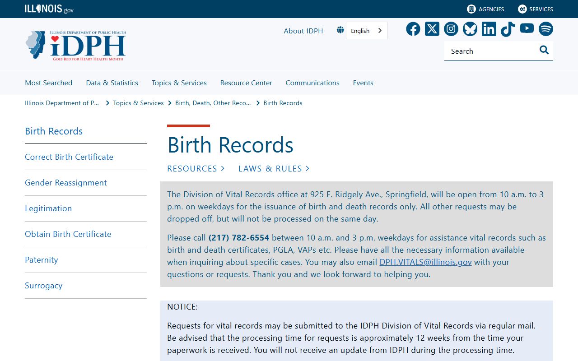
Task: Click Topics & Services breadcrumb
Action: point(138,103)
